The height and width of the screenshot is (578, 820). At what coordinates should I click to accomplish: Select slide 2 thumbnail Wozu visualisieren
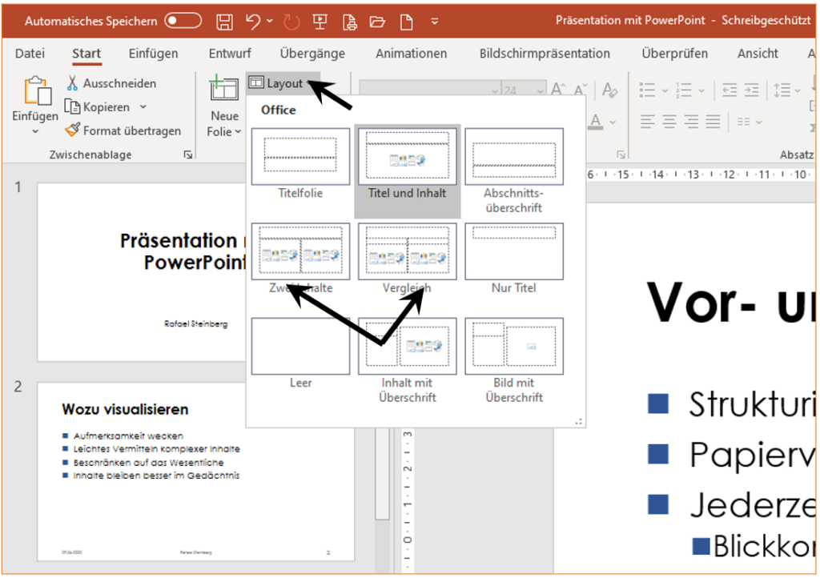195,472
